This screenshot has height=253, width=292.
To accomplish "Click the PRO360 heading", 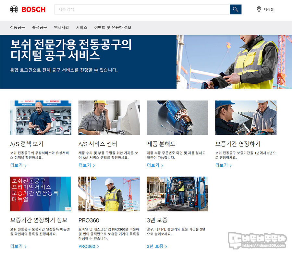I will click(x=89, y=220).
